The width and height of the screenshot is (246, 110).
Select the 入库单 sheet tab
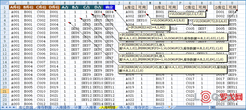point(91,107)
